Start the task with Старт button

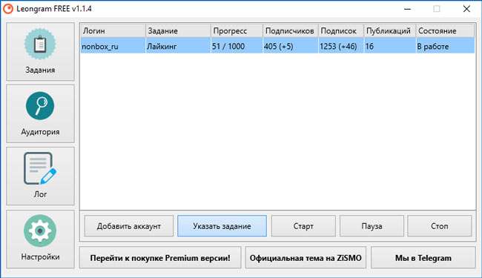(x=303, y=226)
